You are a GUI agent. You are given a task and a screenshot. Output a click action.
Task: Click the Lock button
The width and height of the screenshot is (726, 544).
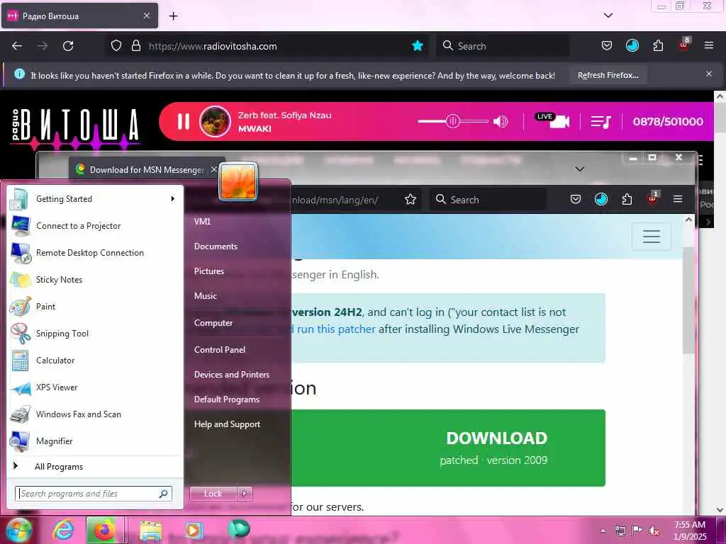(x=213, y=494)
